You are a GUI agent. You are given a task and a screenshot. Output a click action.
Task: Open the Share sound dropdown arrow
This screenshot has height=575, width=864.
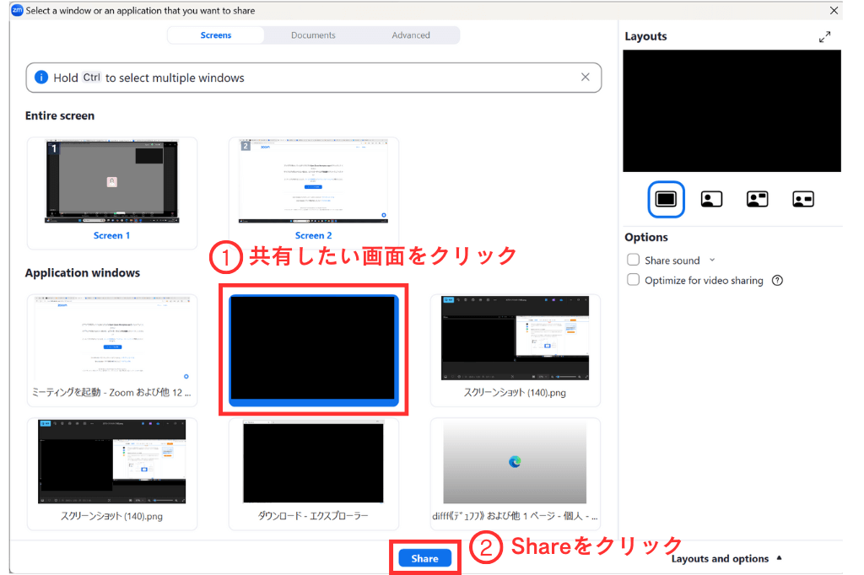(x=712, y=261)
